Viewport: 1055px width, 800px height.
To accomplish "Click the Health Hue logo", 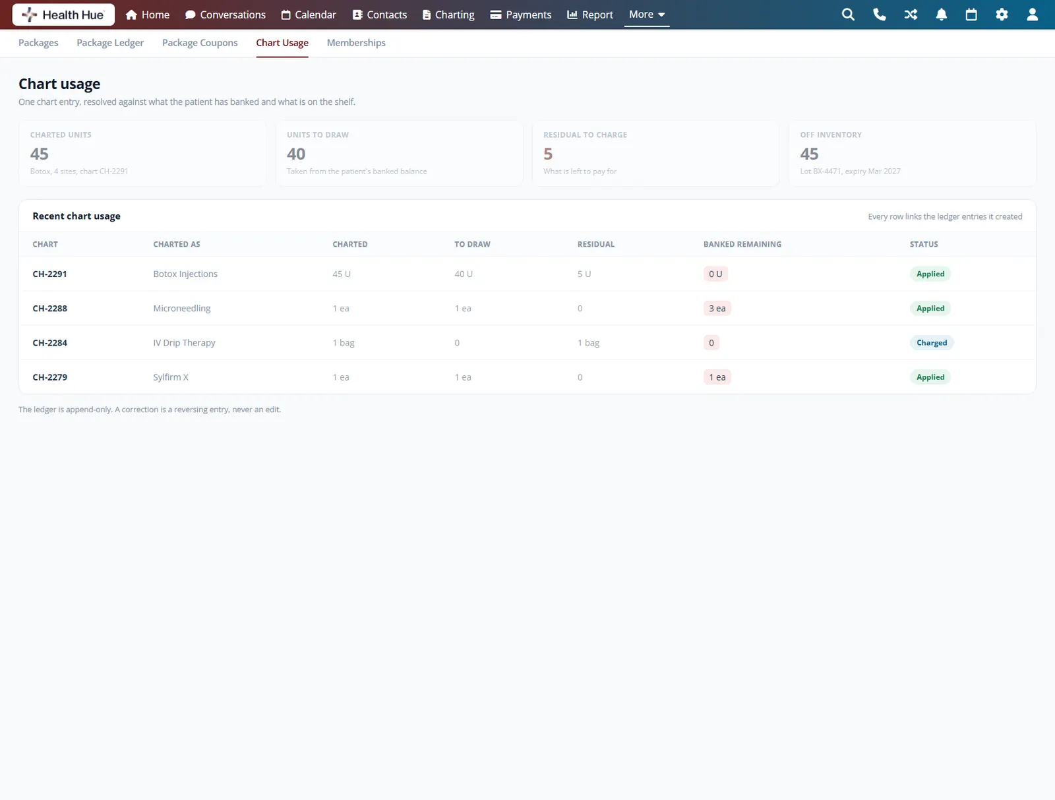I will click(x=63, y=15).
